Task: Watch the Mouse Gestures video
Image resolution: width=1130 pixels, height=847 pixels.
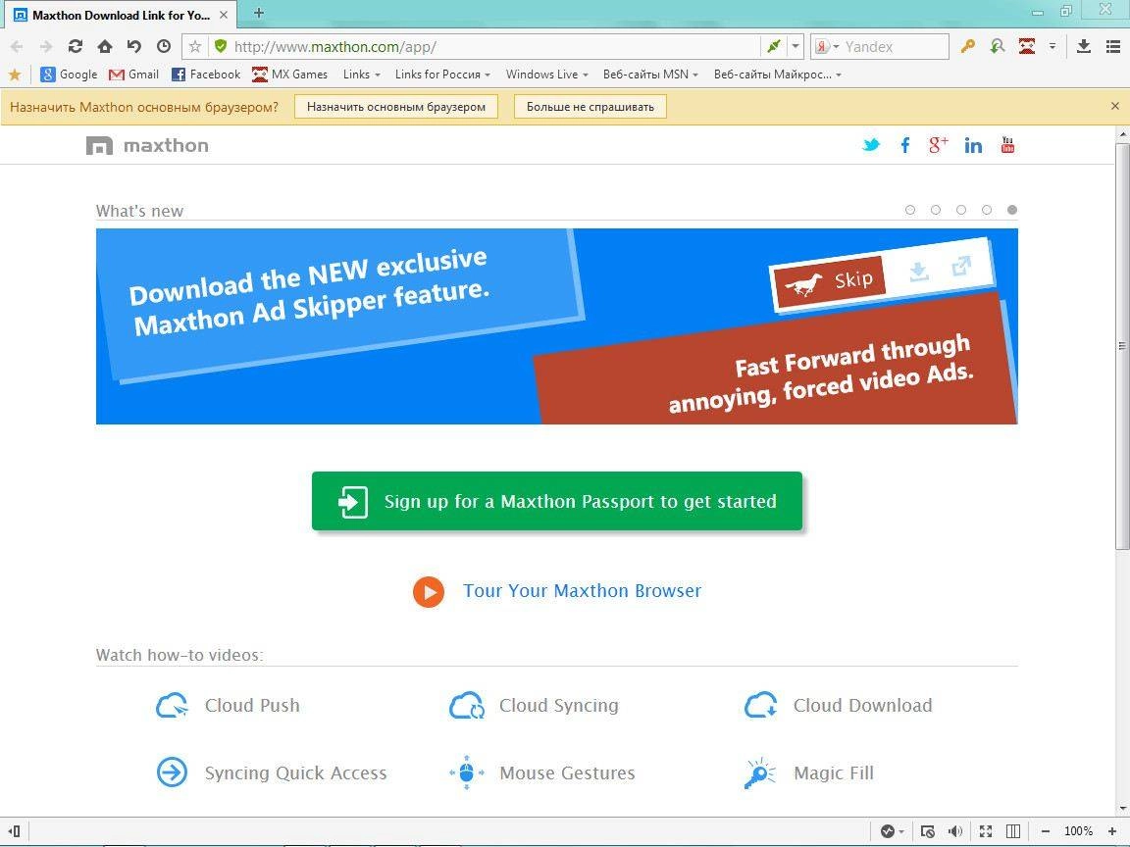Action: 541,773
